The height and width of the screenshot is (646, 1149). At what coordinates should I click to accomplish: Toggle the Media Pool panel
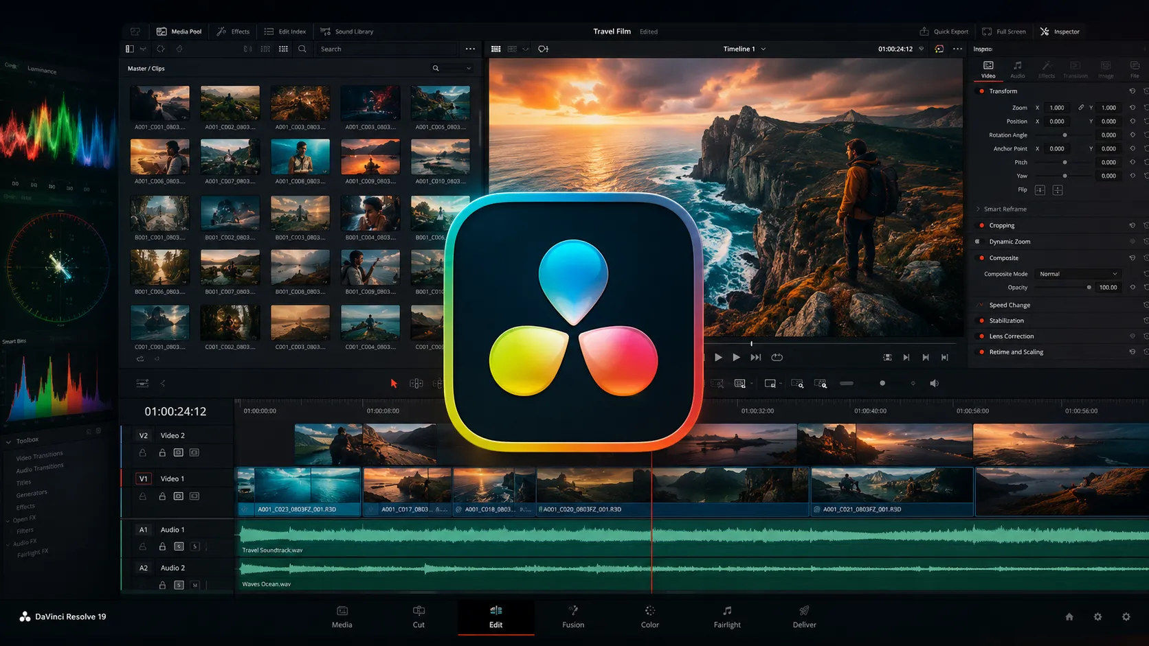[179, 32]
